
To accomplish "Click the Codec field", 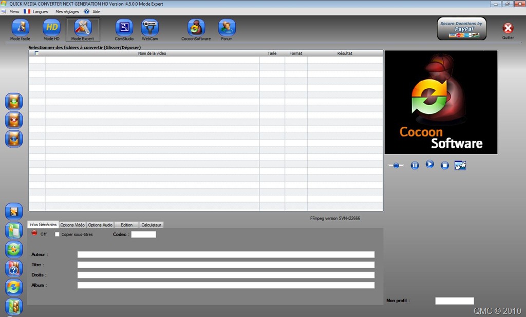I will point(144,234).
